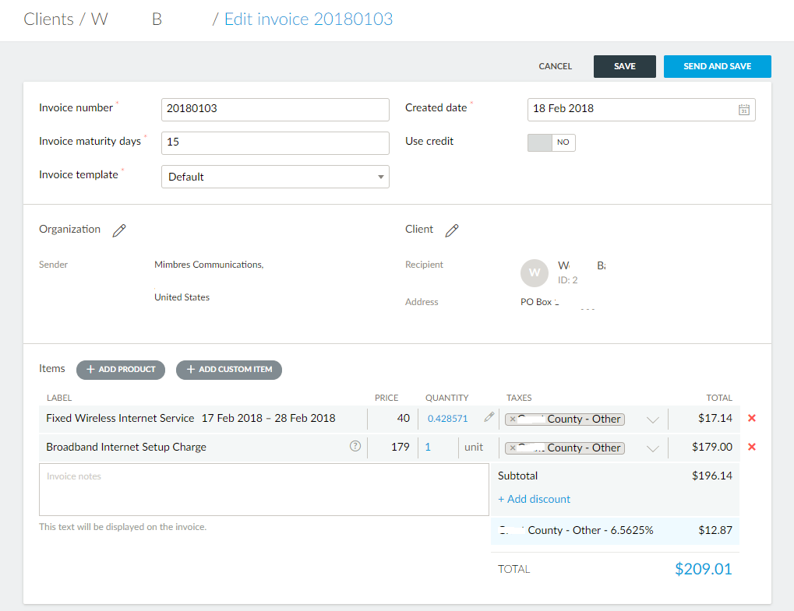
Task: Click Add Custom Item button
Action: (228, 370)
